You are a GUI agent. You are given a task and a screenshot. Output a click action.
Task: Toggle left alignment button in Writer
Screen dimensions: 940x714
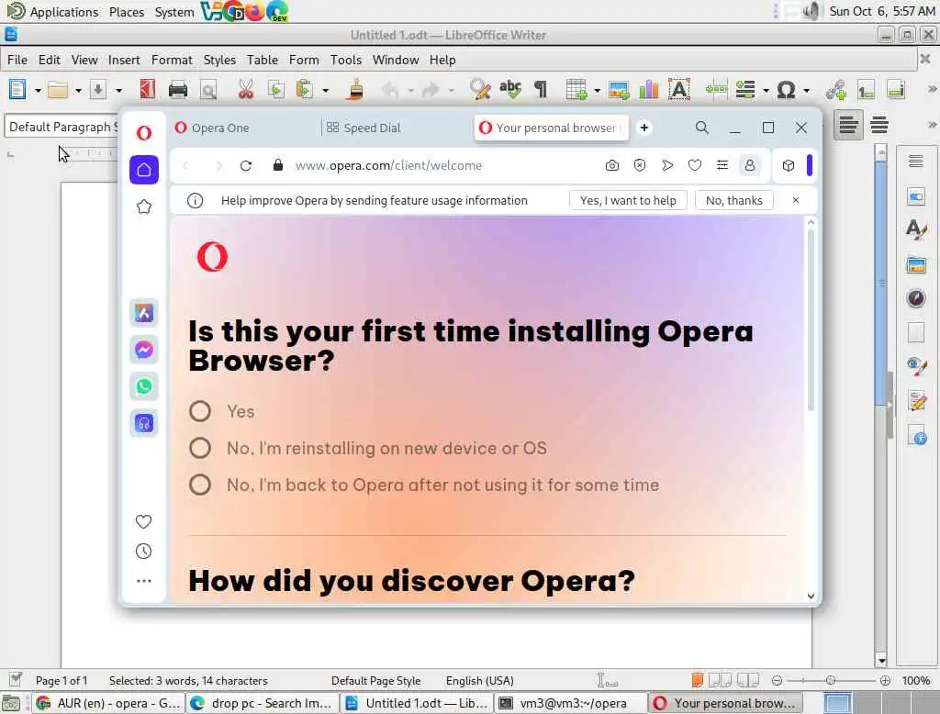848,126
